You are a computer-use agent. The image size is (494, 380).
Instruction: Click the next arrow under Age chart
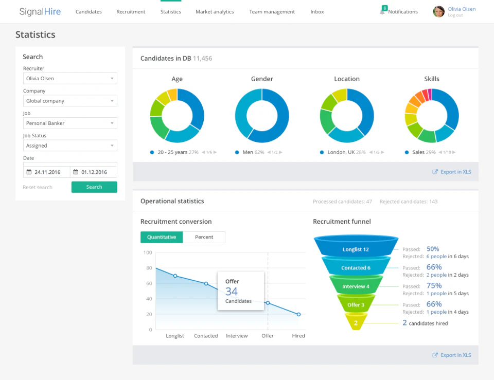tap(215, 152)
